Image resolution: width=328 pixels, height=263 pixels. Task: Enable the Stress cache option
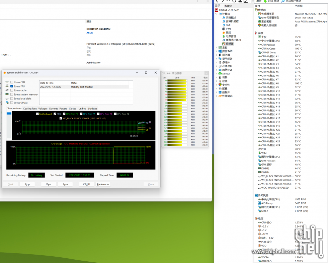[12, 90]
